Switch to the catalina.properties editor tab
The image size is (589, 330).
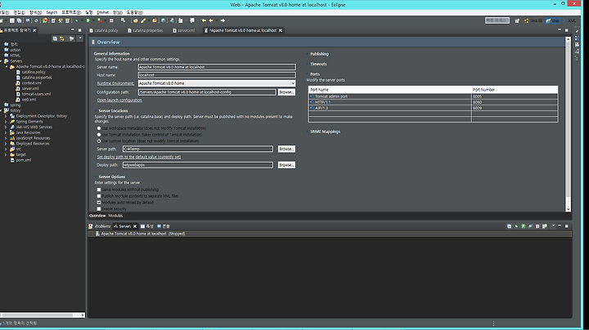tap(145, 30)
